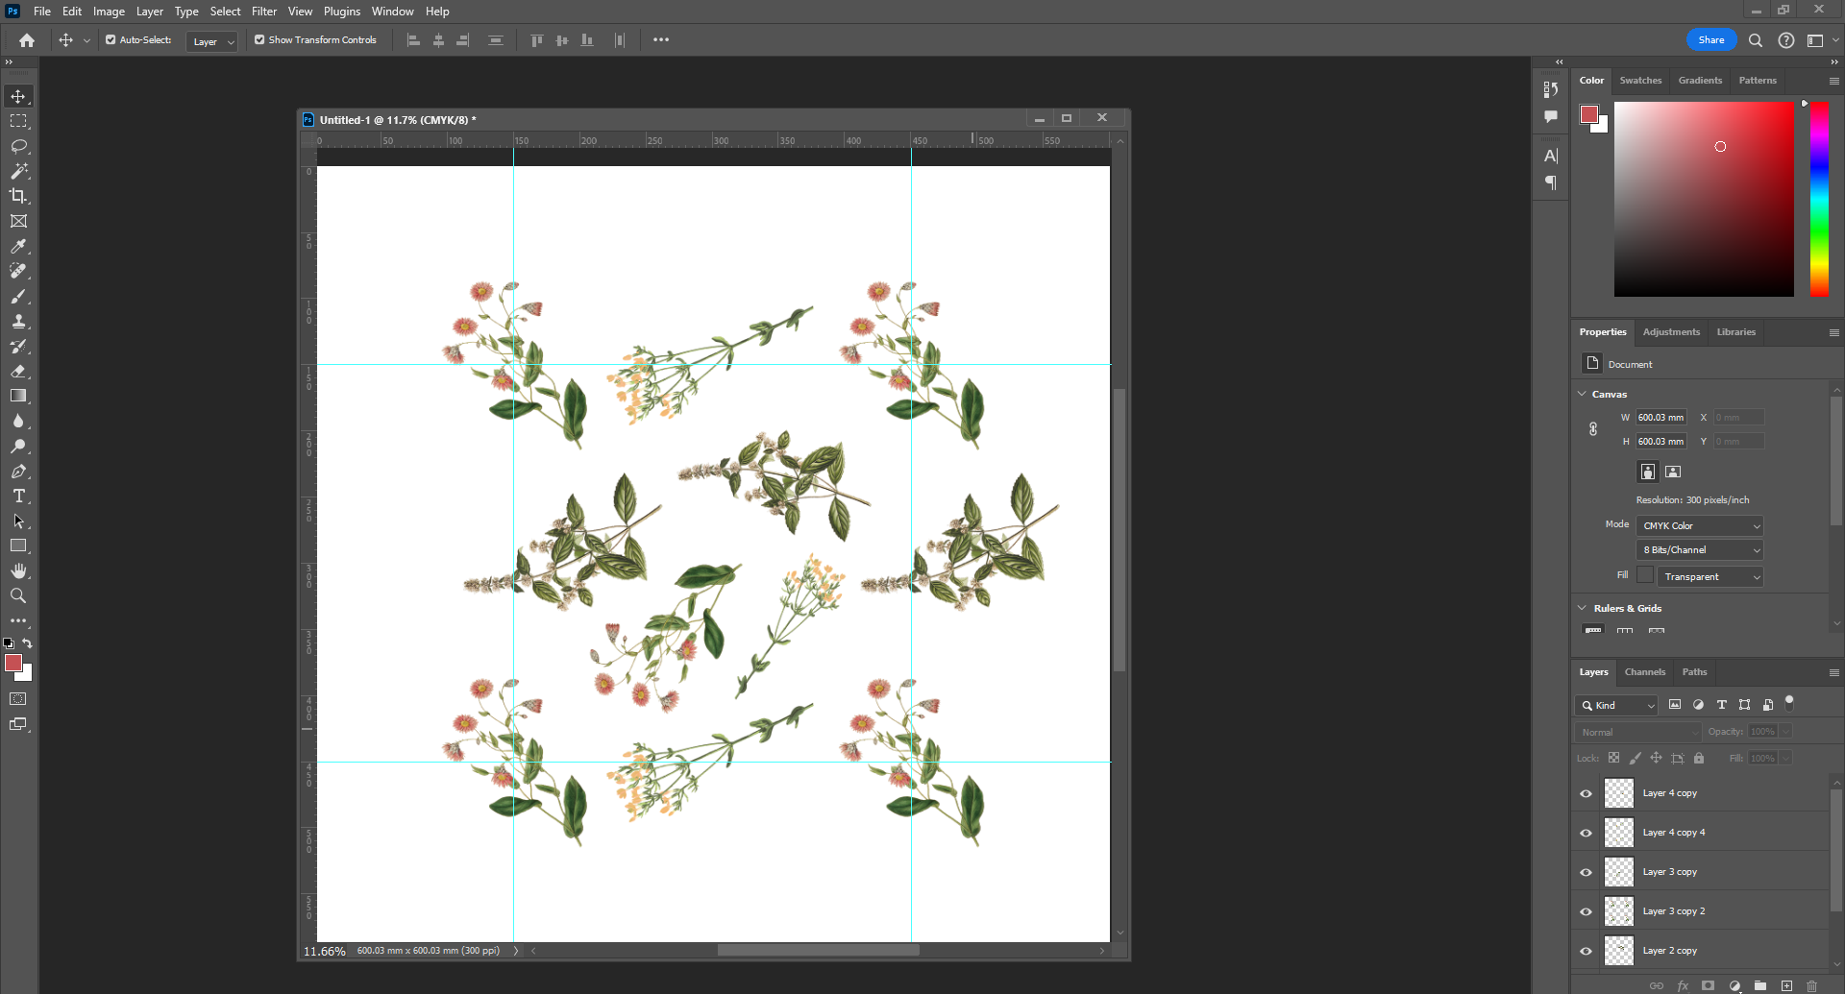Pick a color in the color field
1845x994 pixels.
pyautogui.click(x=1704, y=199)
